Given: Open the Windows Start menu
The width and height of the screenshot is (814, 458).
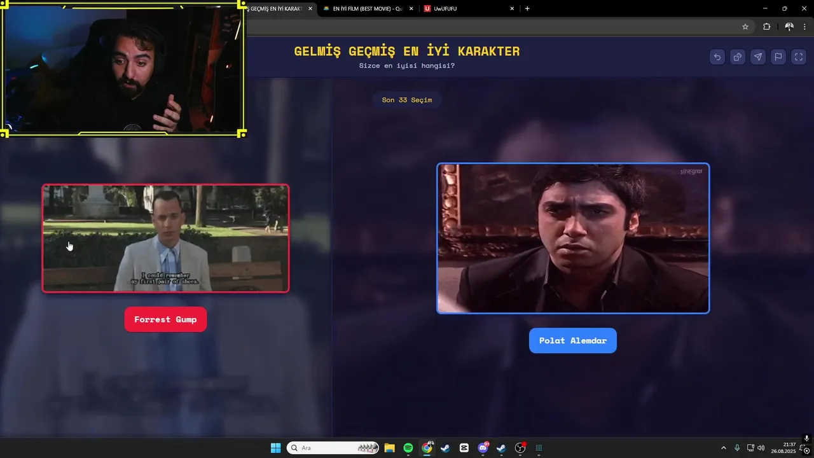Looking at the screenshot, I should tap(275, 448).
